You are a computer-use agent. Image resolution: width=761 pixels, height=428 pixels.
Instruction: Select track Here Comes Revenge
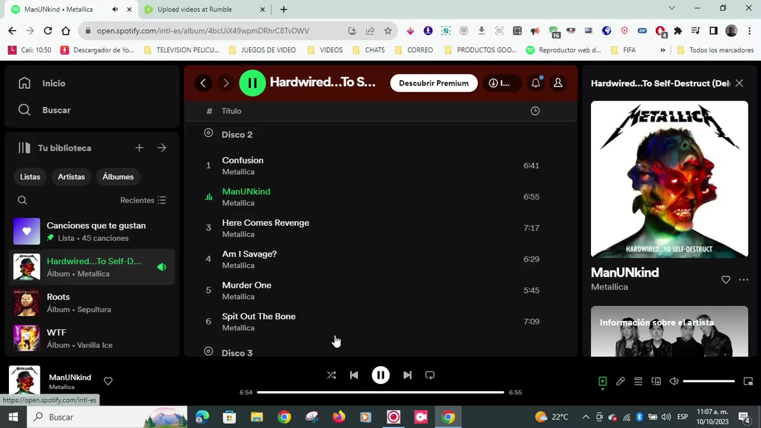point(380,228)
